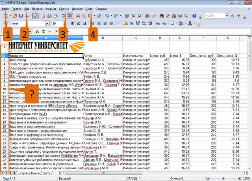
Task: Open the Arial font name dropdown
Action: (x=47, y=23)
